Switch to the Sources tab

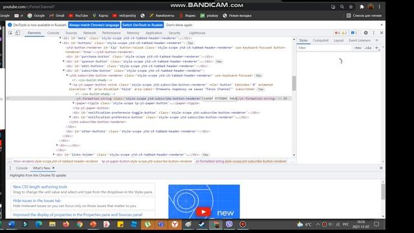click(x=71, y=33)
